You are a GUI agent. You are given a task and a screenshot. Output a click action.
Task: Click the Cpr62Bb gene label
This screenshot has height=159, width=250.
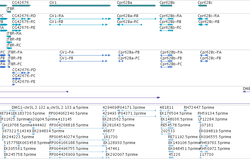(167, 3)
